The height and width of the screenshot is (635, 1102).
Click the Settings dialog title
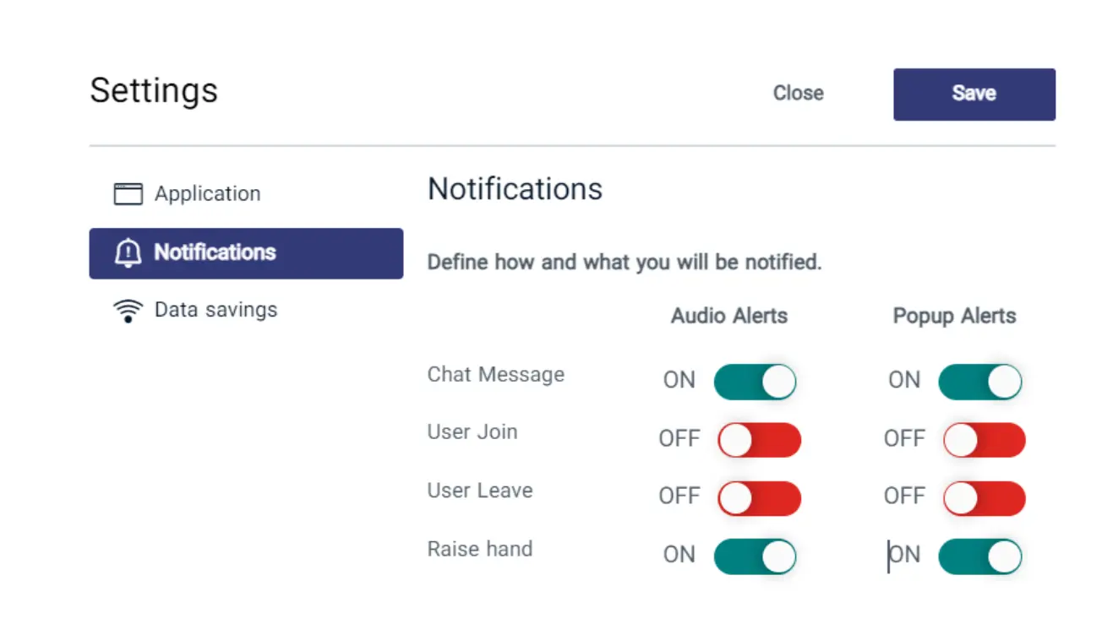click(x=154, y=90)
